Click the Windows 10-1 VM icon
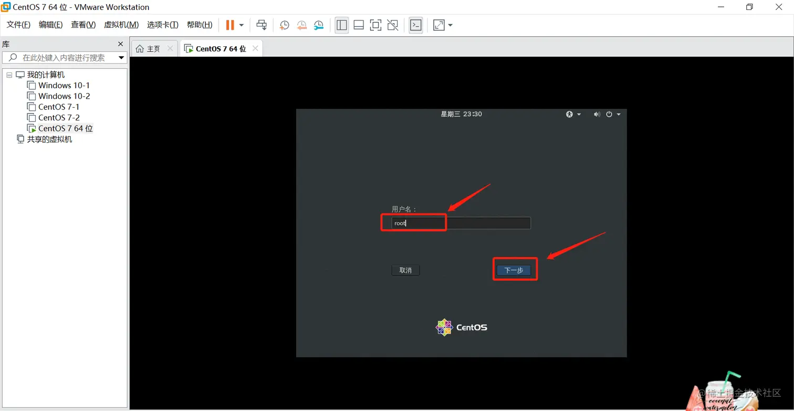Viewport: 794px width, 411px height. click(x=32, y=85)
